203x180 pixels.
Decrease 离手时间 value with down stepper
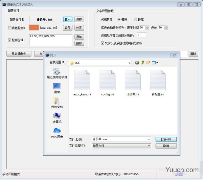tap(147, 29)
